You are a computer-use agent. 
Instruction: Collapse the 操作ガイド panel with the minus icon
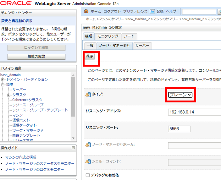(x=73, y=148)
